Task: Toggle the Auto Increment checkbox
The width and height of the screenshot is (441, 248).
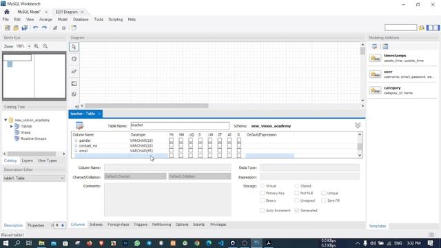Action: pyautogui.click(x=262, y=210)
